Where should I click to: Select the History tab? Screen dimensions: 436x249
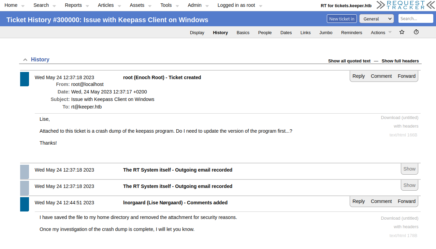point(220,33)
